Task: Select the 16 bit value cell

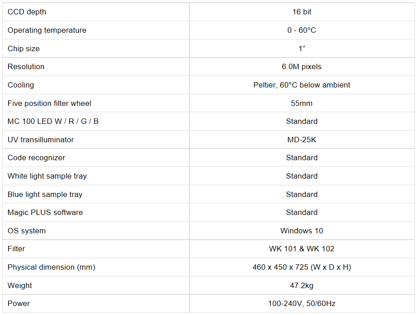Action: 302,12
